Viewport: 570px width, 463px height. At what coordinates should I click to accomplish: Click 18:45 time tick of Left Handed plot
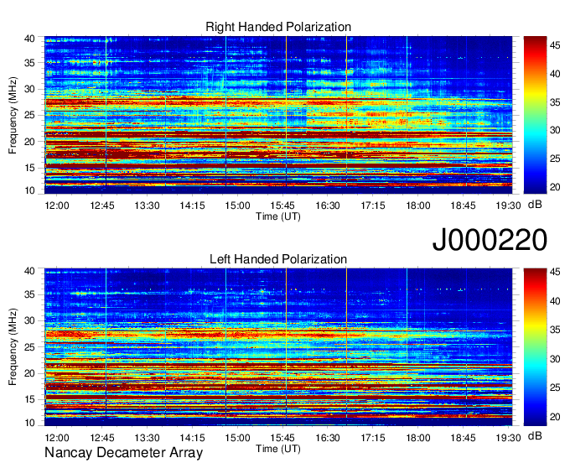point(463,438)
